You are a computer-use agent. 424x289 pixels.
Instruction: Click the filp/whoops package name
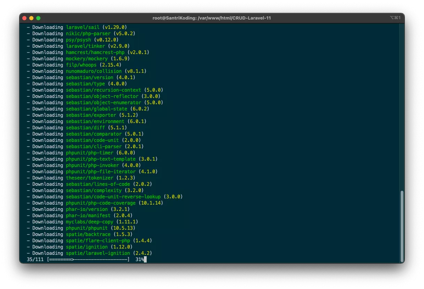(81, 65)
